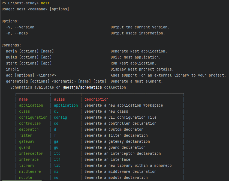Click the 'config' alias
229x181 pixels.
pos(61,117)
